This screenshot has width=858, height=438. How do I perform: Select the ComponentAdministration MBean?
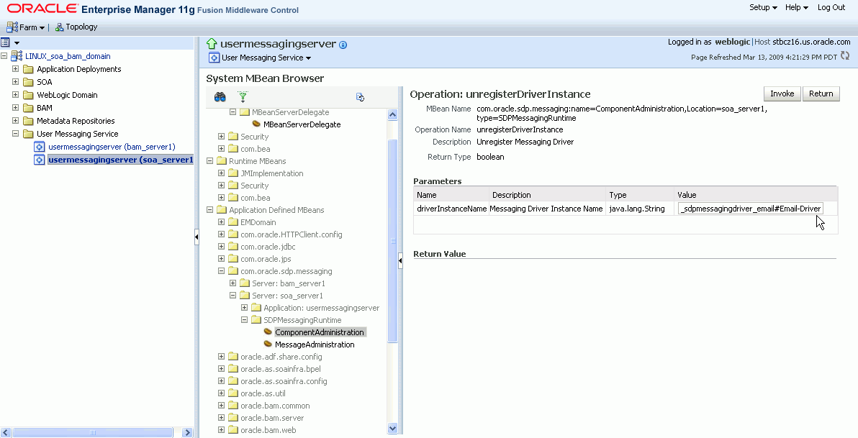coord(320,332)
